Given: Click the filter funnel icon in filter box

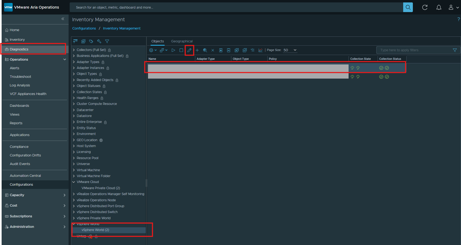Looking at the screenshot, I should [x=455, y=50].
